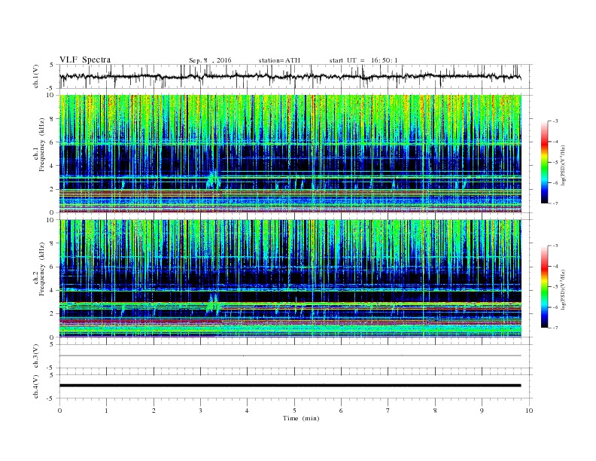Click the ch.1 spectrogram panel
Image resolution: width=596 pixels, height=461 pixels.
(x=290, y=154)
